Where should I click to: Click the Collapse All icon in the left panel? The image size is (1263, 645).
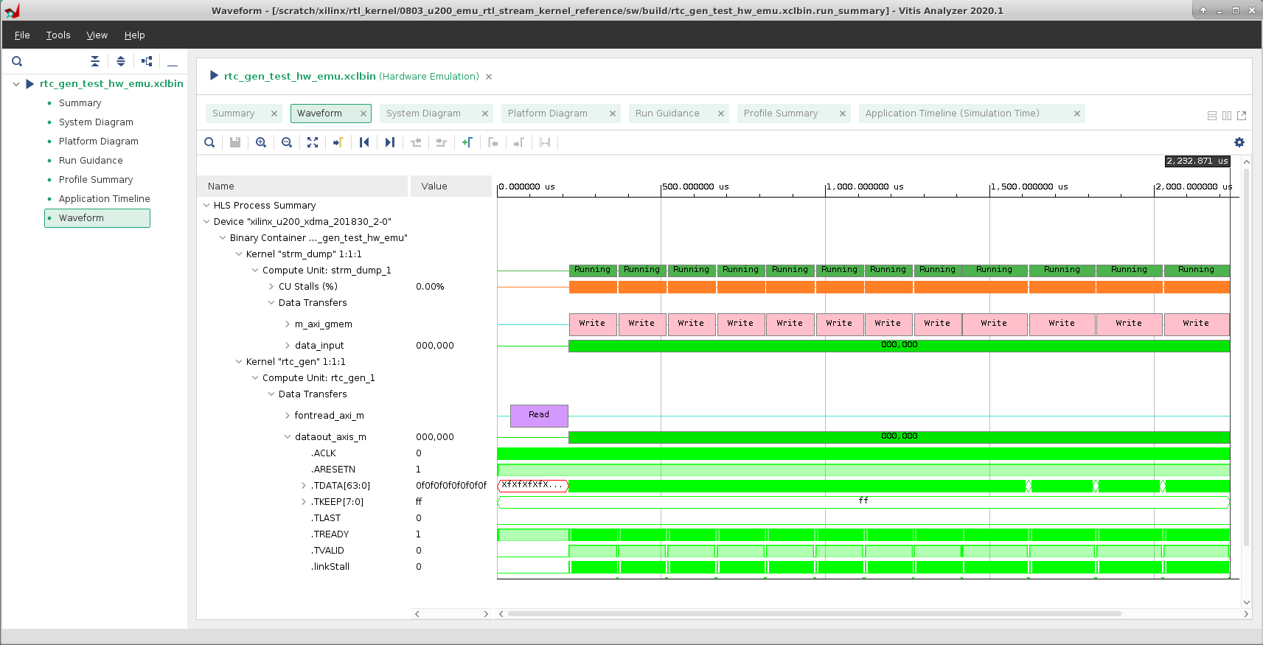click(x=95, y=61)
